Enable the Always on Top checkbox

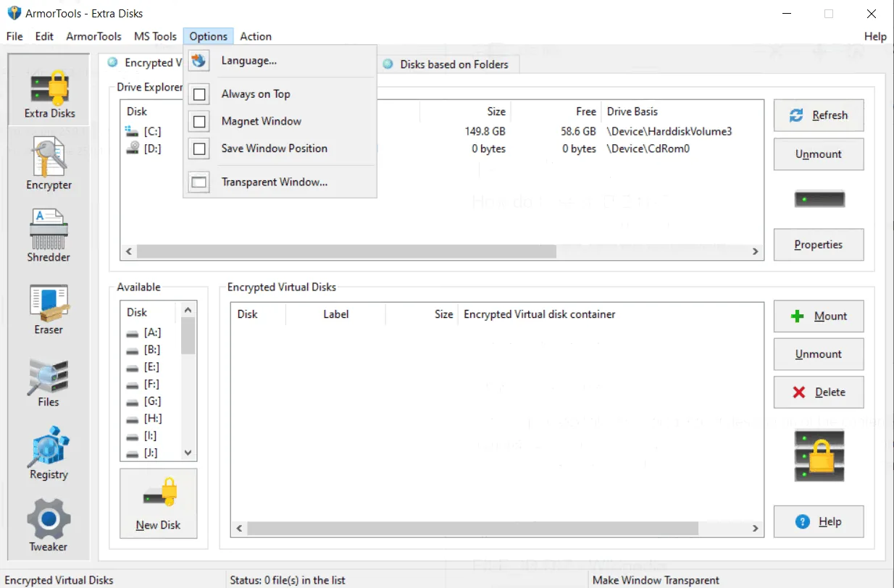(199, 94)
